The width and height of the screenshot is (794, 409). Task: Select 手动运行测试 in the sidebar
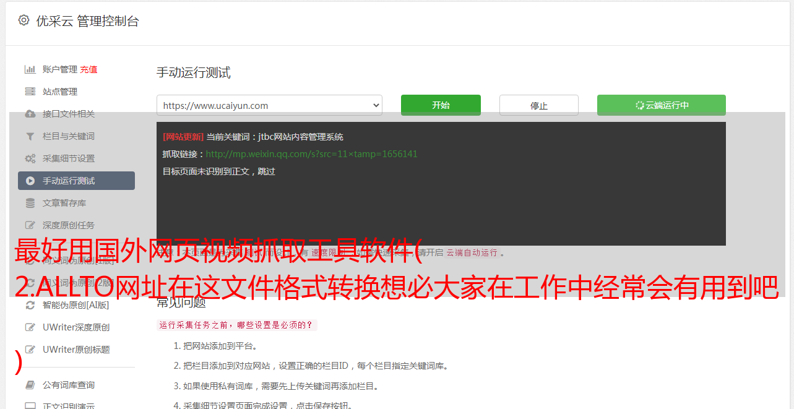click(x=76, y=181)
